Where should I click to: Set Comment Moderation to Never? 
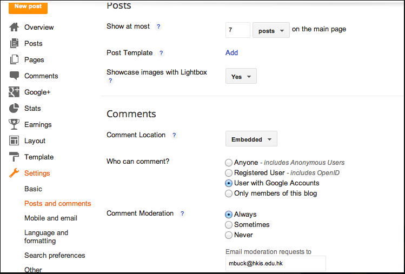pos(229,235)
